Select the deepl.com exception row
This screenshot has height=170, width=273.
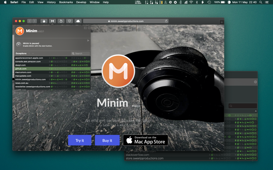coord(53,65)
